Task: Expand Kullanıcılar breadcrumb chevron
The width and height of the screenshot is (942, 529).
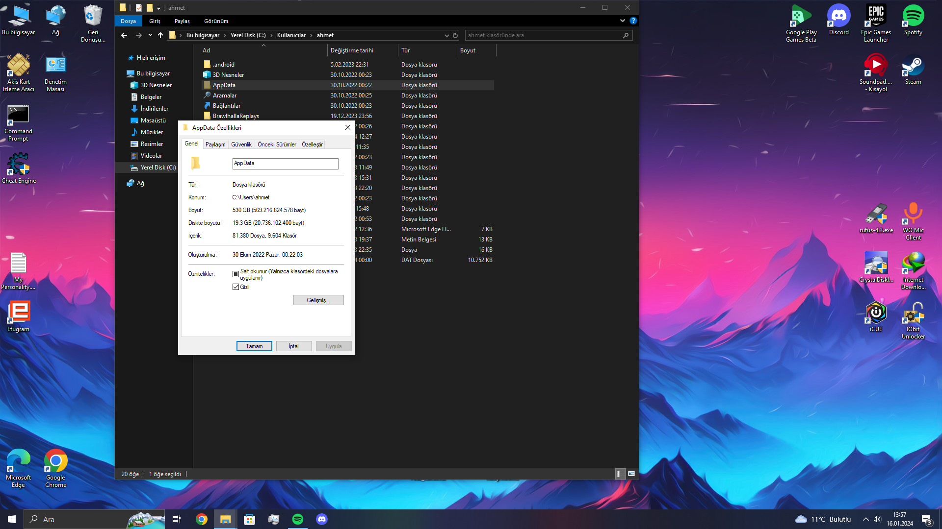Action: pos(311,35)
